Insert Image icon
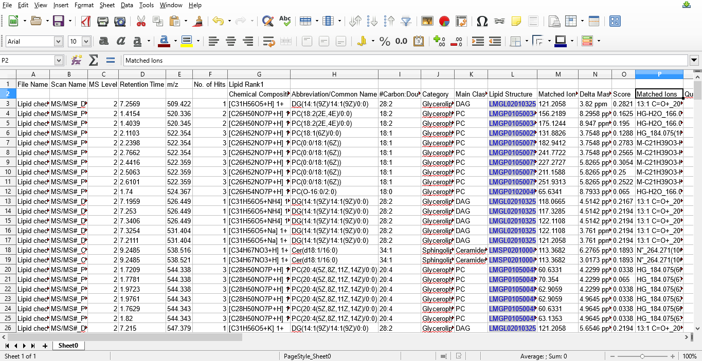The image size is (702, 361). (427, 21)
